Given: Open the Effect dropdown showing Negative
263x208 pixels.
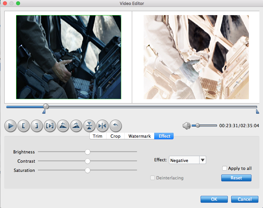Looking at the screenshot, I should 203,160.
